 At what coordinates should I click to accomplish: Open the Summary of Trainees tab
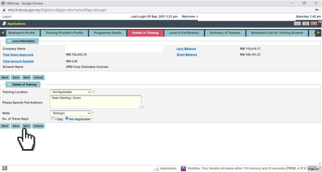(x=225, y=33)
